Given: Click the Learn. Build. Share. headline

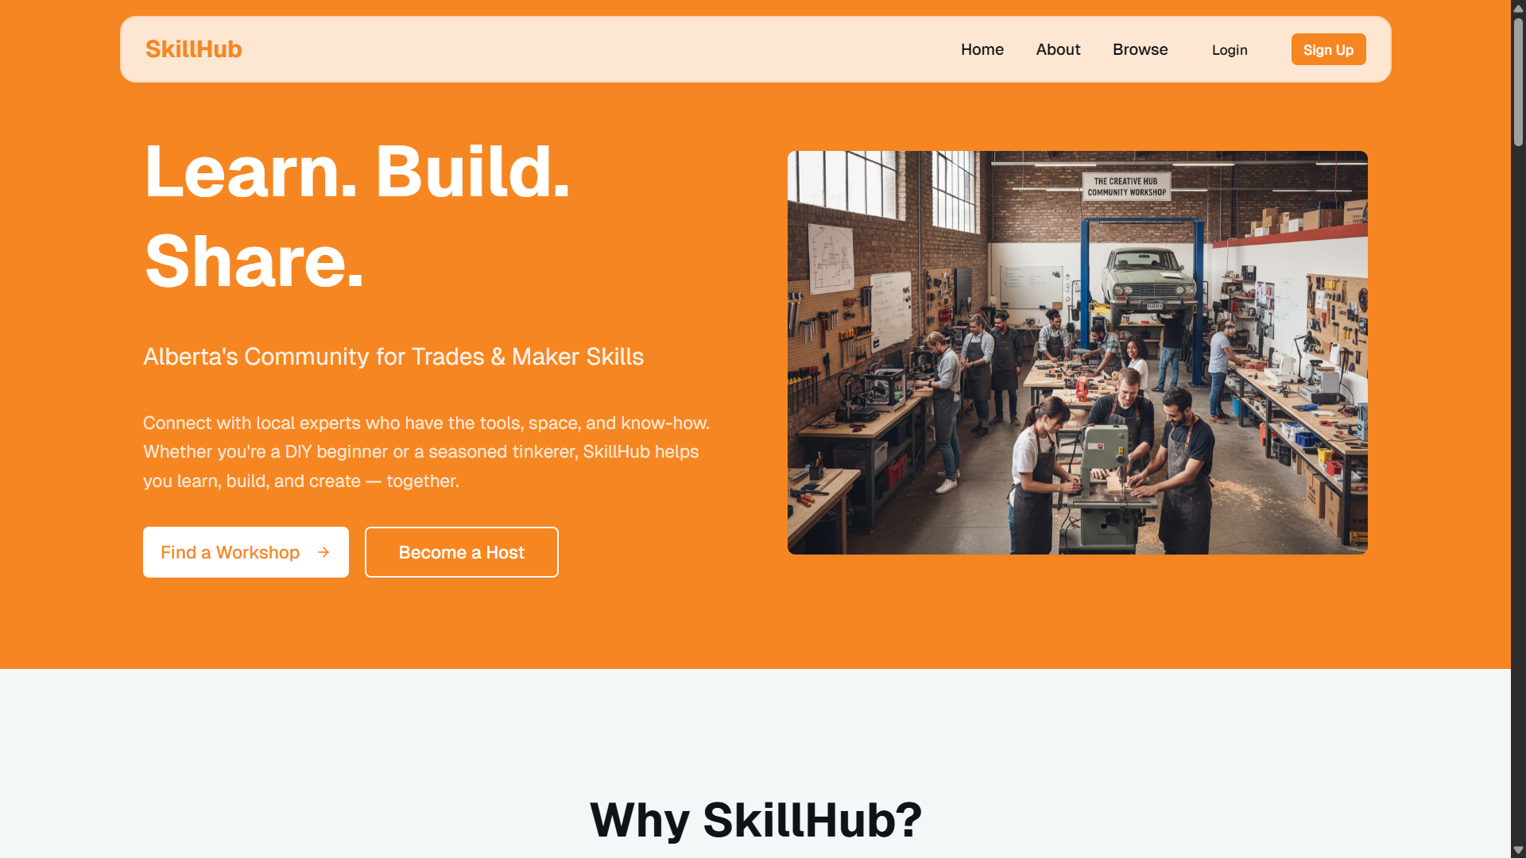Looking at the screenshot, I should pos(357,216).
